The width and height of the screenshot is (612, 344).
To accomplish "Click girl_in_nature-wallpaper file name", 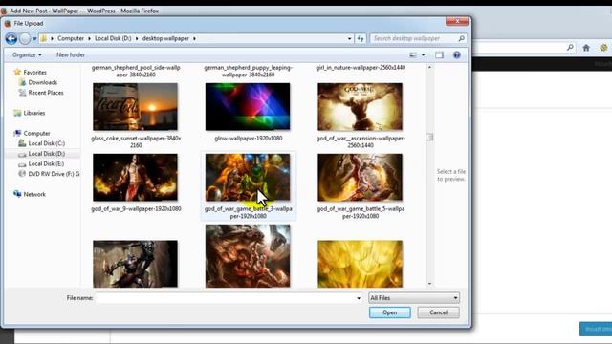I will 361,68.
